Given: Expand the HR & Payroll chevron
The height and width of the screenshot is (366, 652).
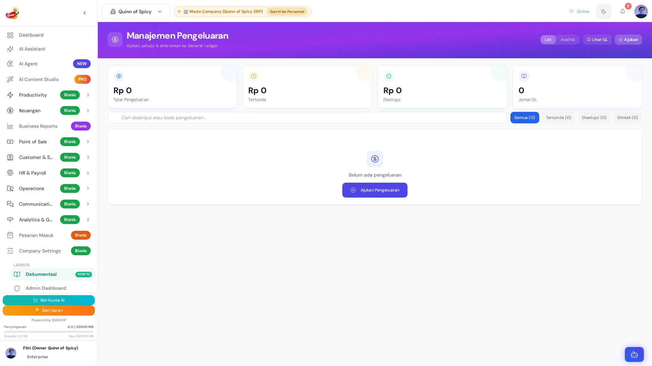Looking at the screenshot, I should (x=88, y=173).
